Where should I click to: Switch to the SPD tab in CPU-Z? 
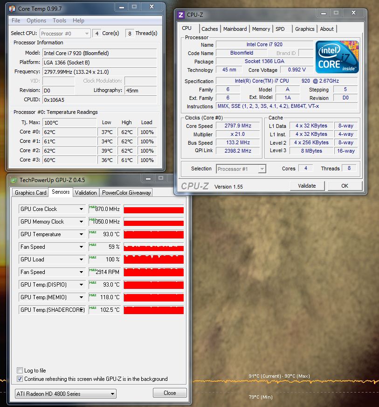click(x=280, y=29)
